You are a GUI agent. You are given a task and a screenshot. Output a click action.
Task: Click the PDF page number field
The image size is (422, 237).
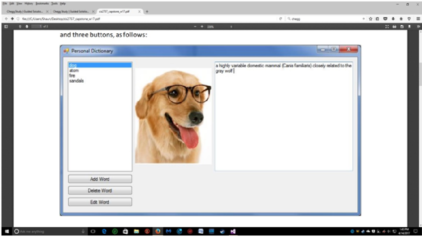(37, 27)
